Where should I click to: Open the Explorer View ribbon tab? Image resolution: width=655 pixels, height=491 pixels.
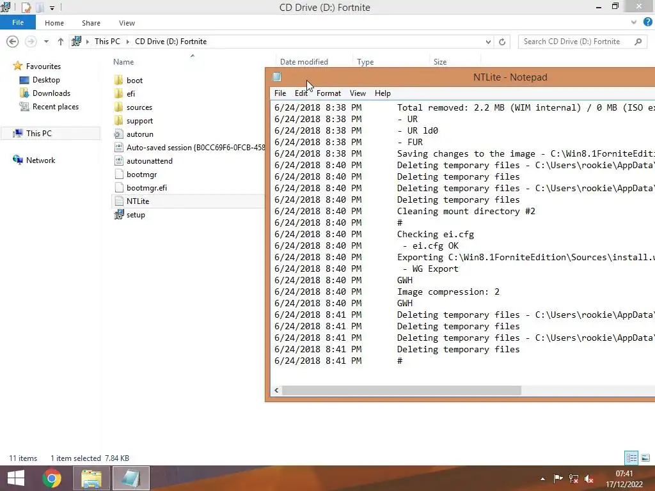click(127, 23)
